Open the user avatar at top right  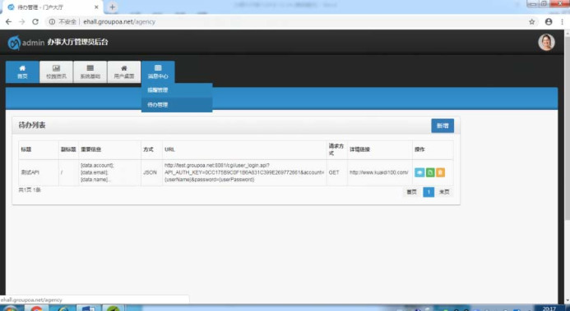point(546,43)
